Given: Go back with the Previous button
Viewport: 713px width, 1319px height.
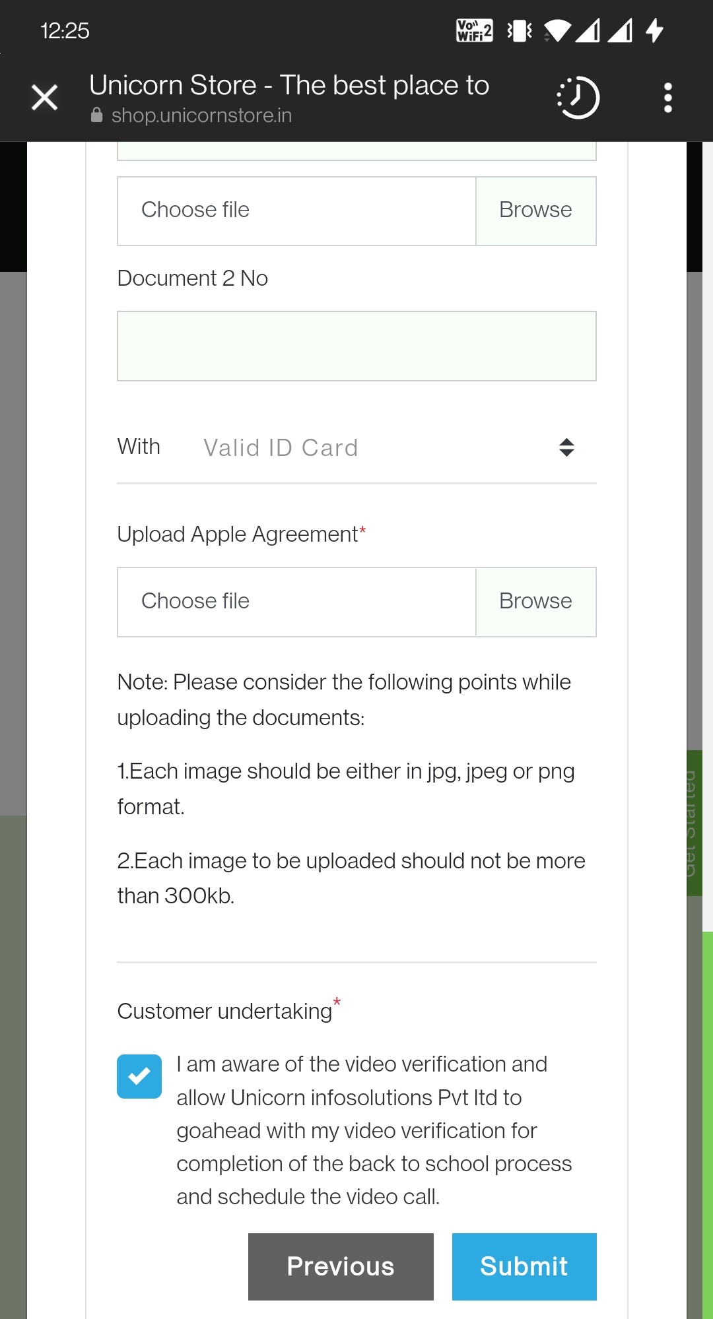Looking at the screenshot, I should 341,1266.
